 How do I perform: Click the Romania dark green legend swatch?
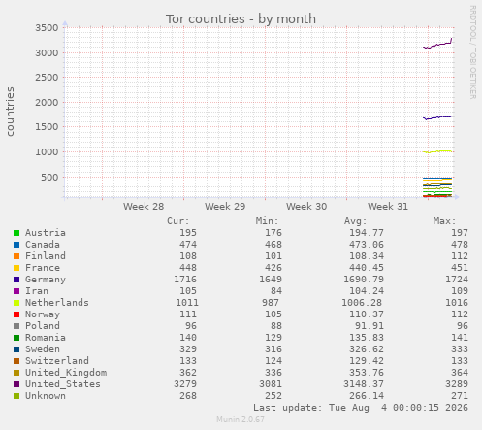(16, 338)
